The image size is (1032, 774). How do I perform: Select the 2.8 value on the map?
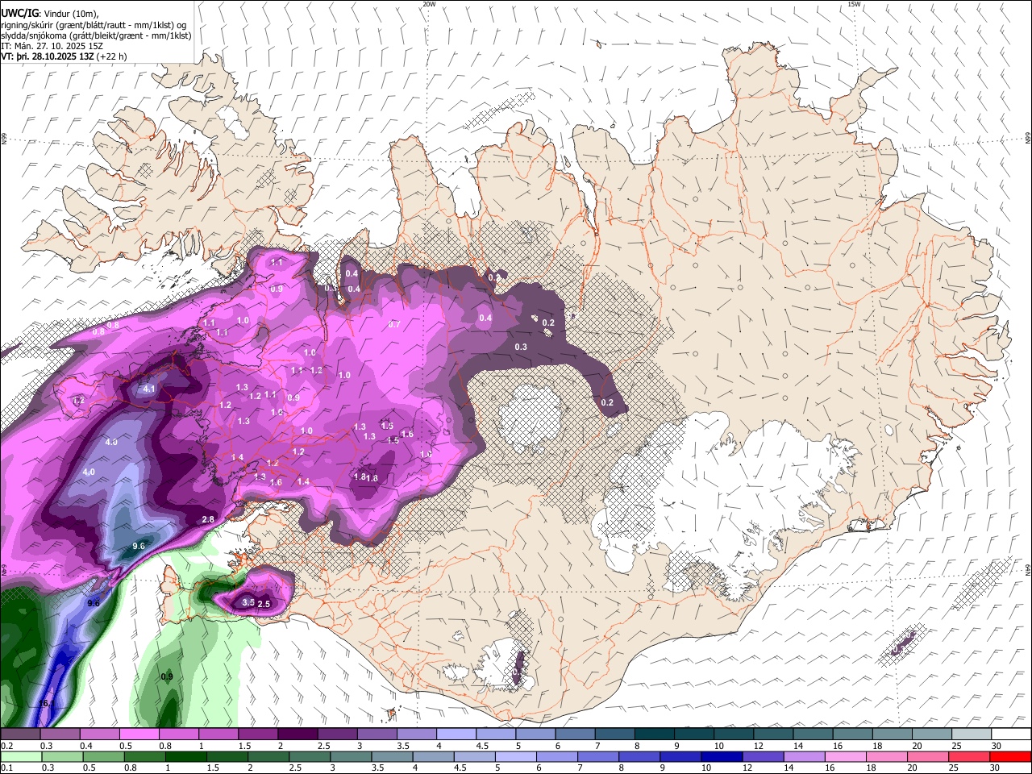pyautogui.click(x=208, y=520)
